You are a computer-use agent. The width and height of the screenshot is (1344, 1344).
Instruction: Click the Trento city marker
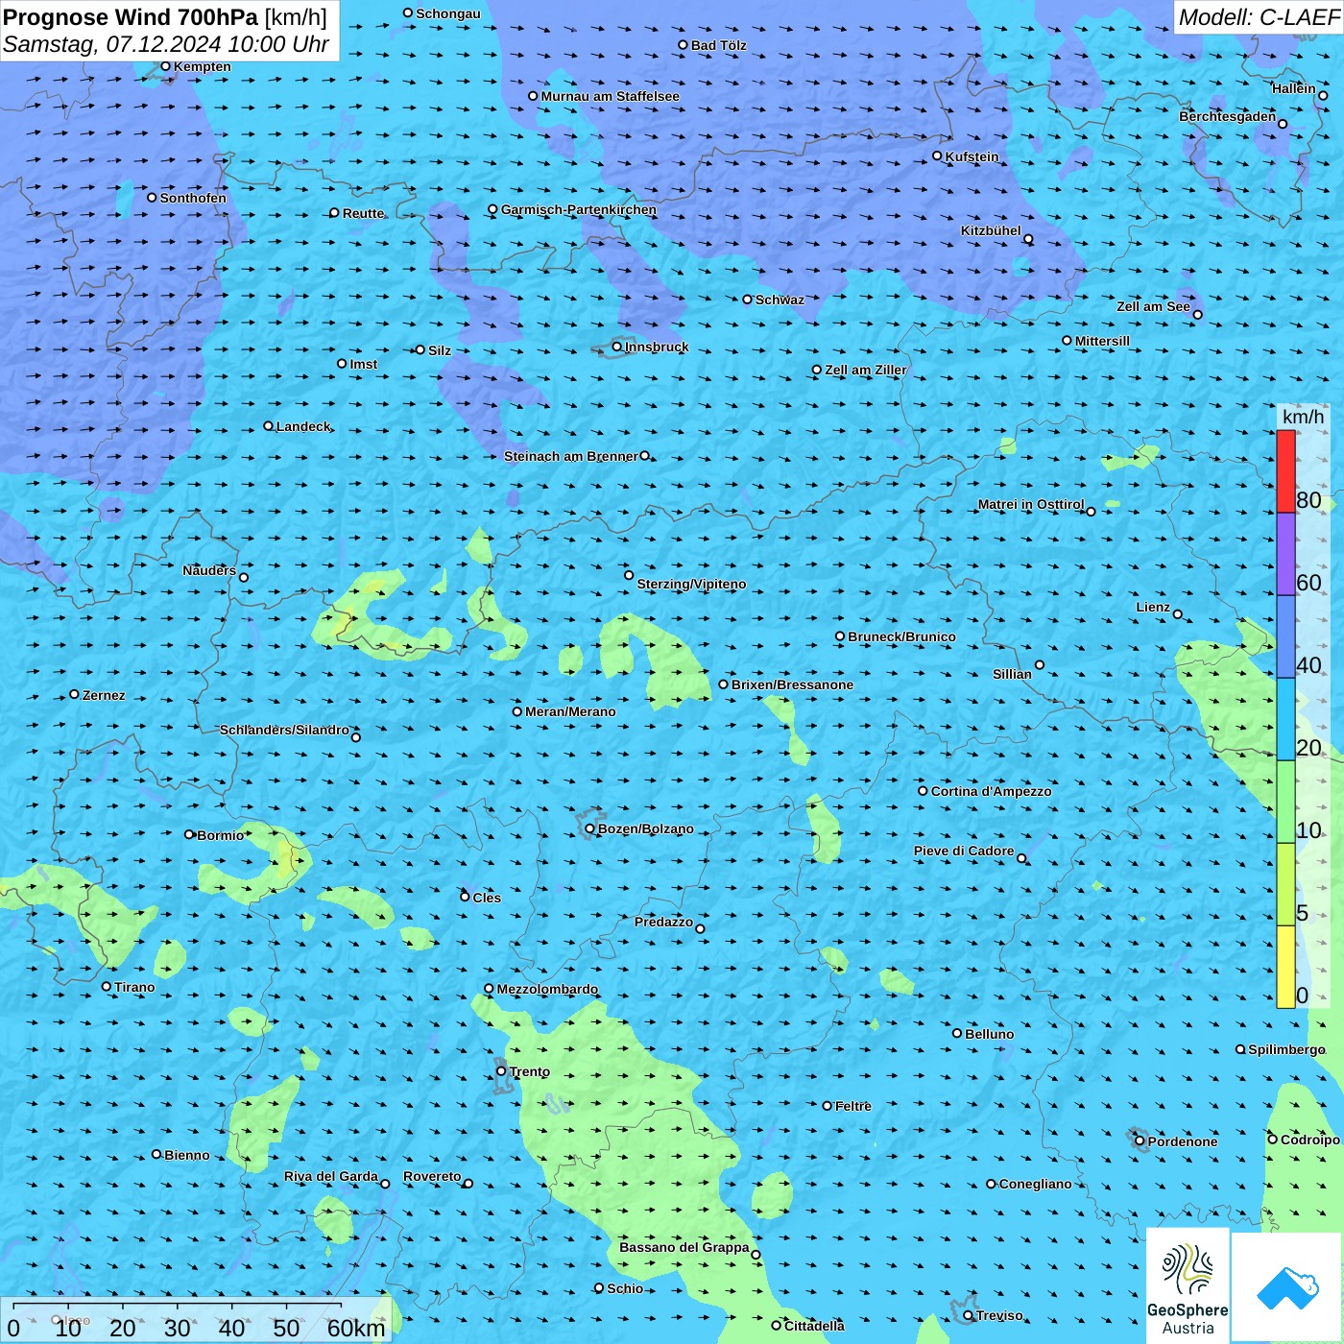coord(501,1071)
